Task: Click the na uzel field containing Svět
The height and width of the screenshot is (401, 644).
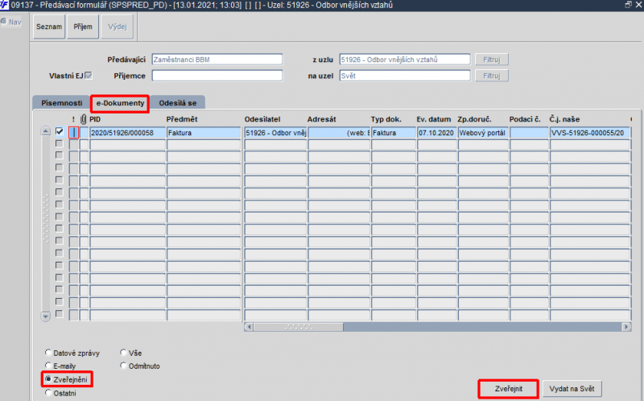Action: tap(405, 76)
